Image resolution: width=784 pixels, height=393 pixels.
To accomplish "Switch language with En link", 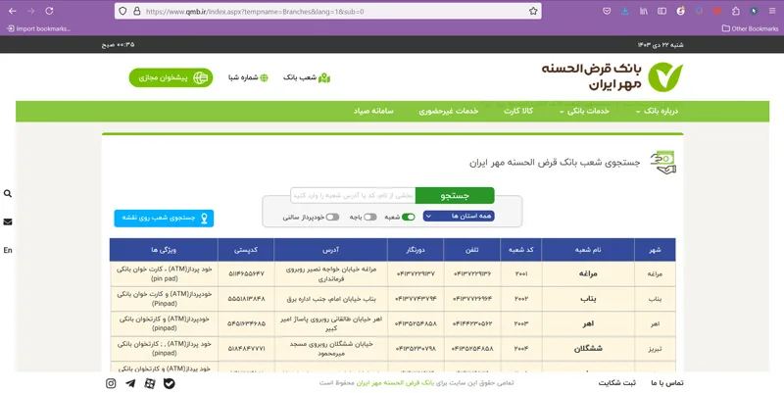I will click(8, 250).
